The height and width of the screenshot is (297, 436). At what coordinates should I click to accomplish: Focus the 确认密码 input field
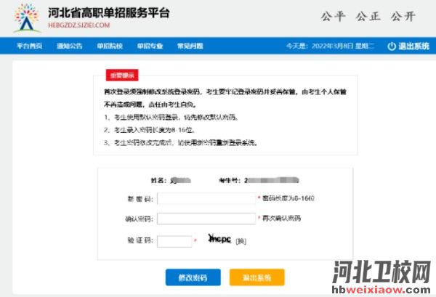206,218
